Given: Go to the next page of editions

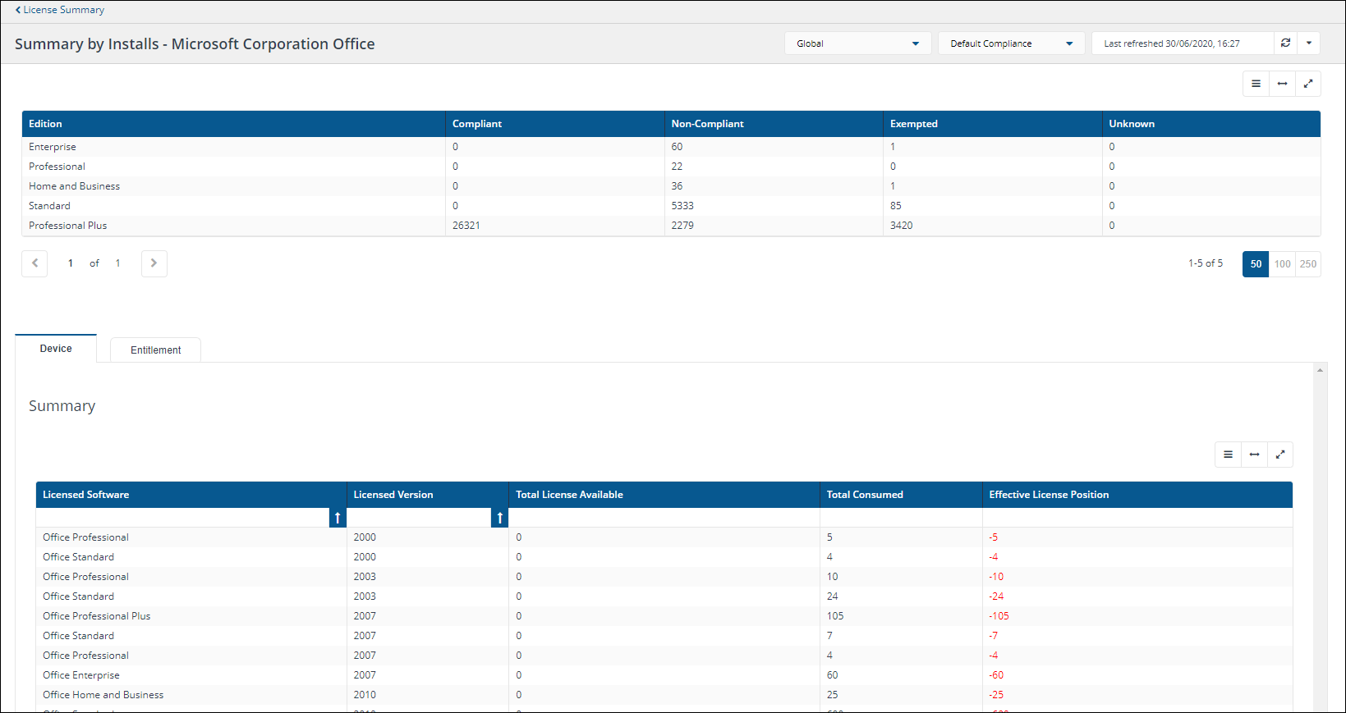Looking at the screenshot, I should [154, 263].
